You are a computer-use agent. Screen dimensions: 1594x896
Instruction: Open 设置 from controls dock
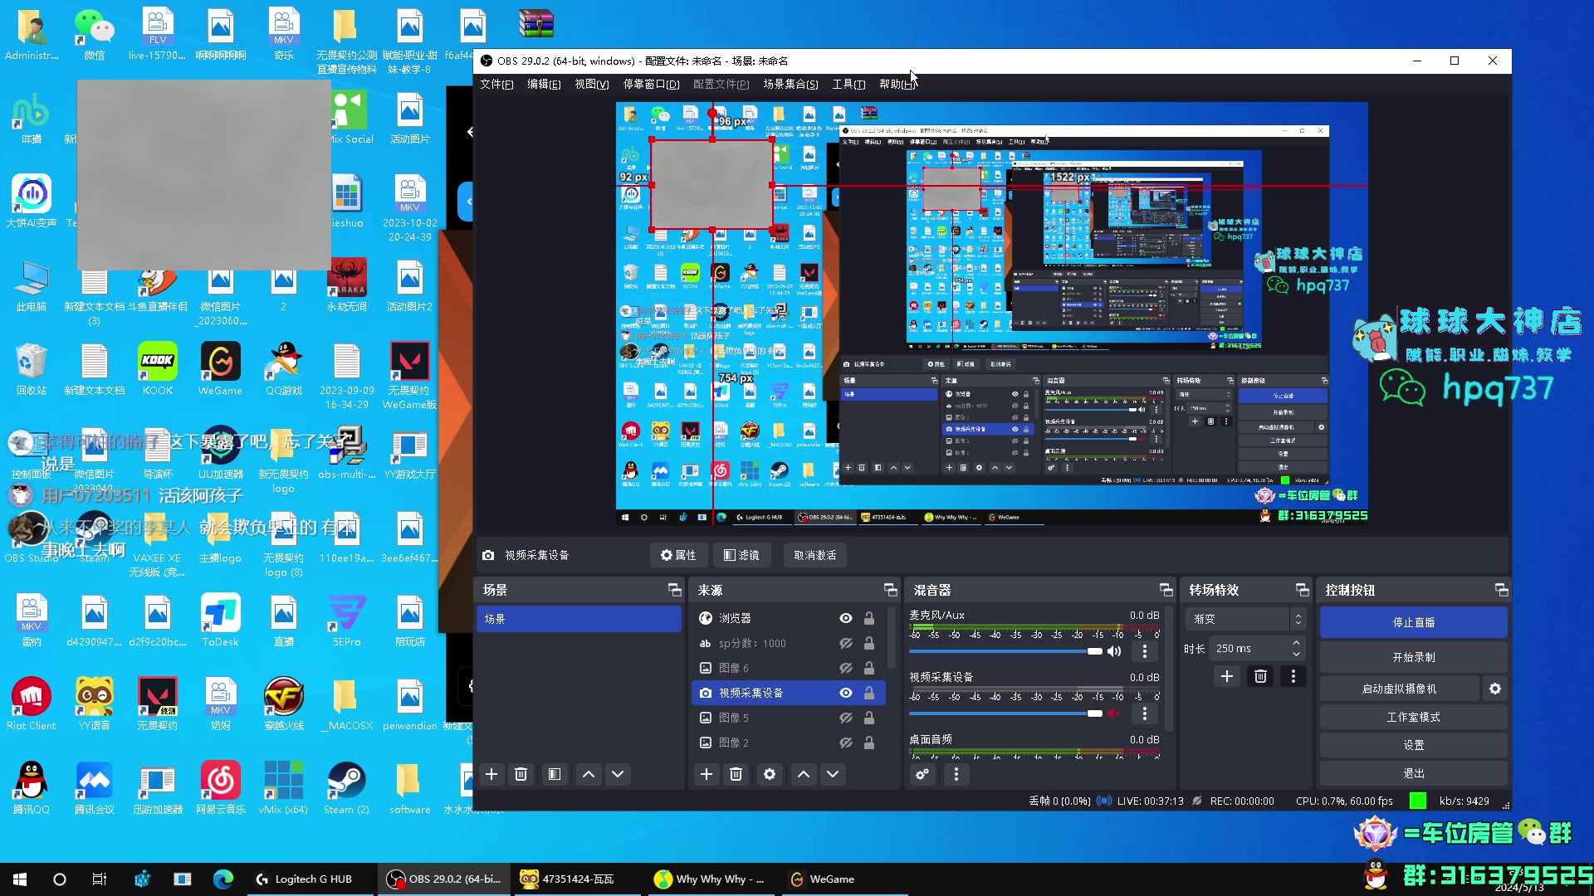point(1413,745)
